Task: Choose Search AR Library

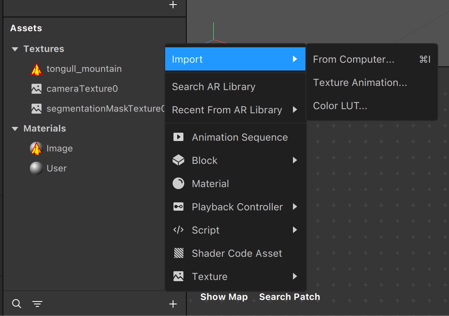Action: (x=214, y=87)
